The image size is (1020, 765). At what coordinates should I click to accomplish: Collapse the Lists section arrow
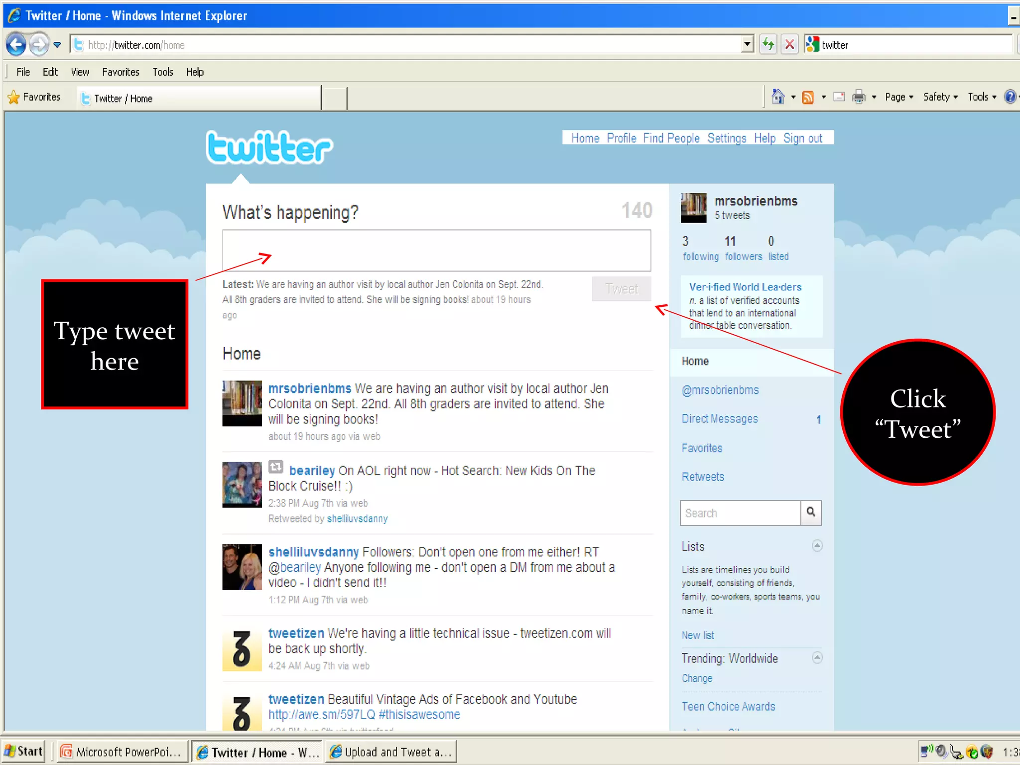click(x=817, y=545)
